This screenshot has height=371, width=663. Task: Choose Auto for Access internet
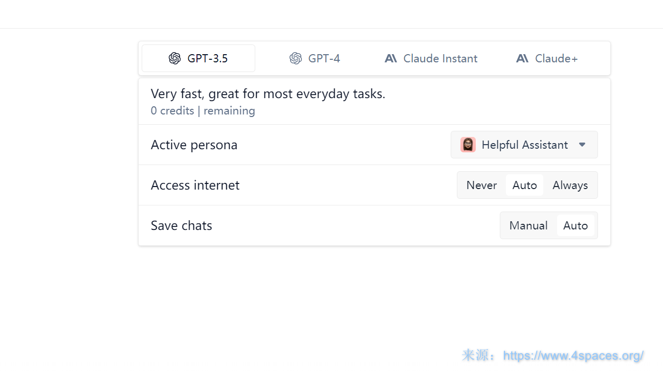524,185
